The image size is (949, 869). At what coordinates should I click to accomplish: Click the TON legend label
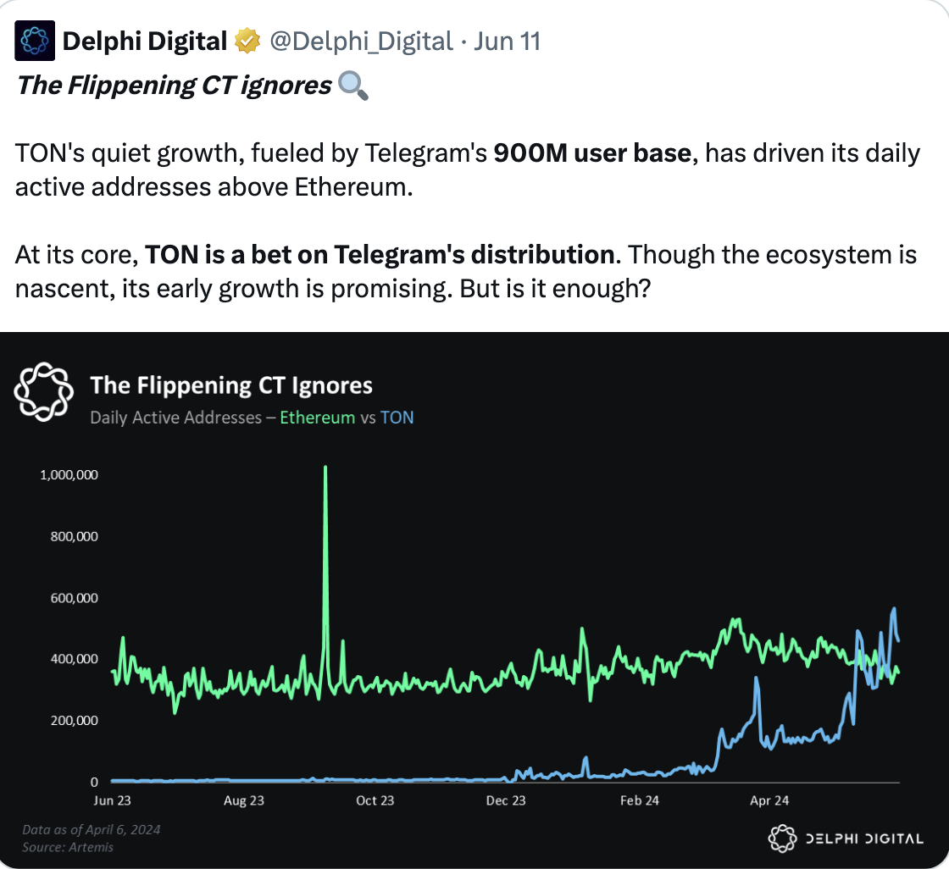(x=397, y=418)
